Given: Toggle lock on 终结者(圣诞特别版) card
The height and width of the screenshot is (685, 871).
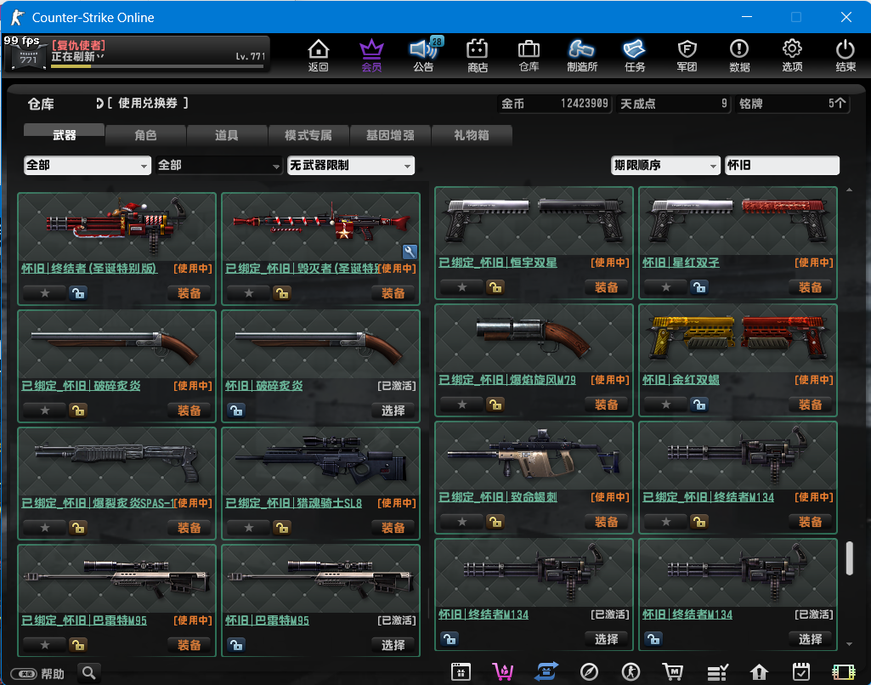Looking at the screenshot, I should tap(78, 293).
